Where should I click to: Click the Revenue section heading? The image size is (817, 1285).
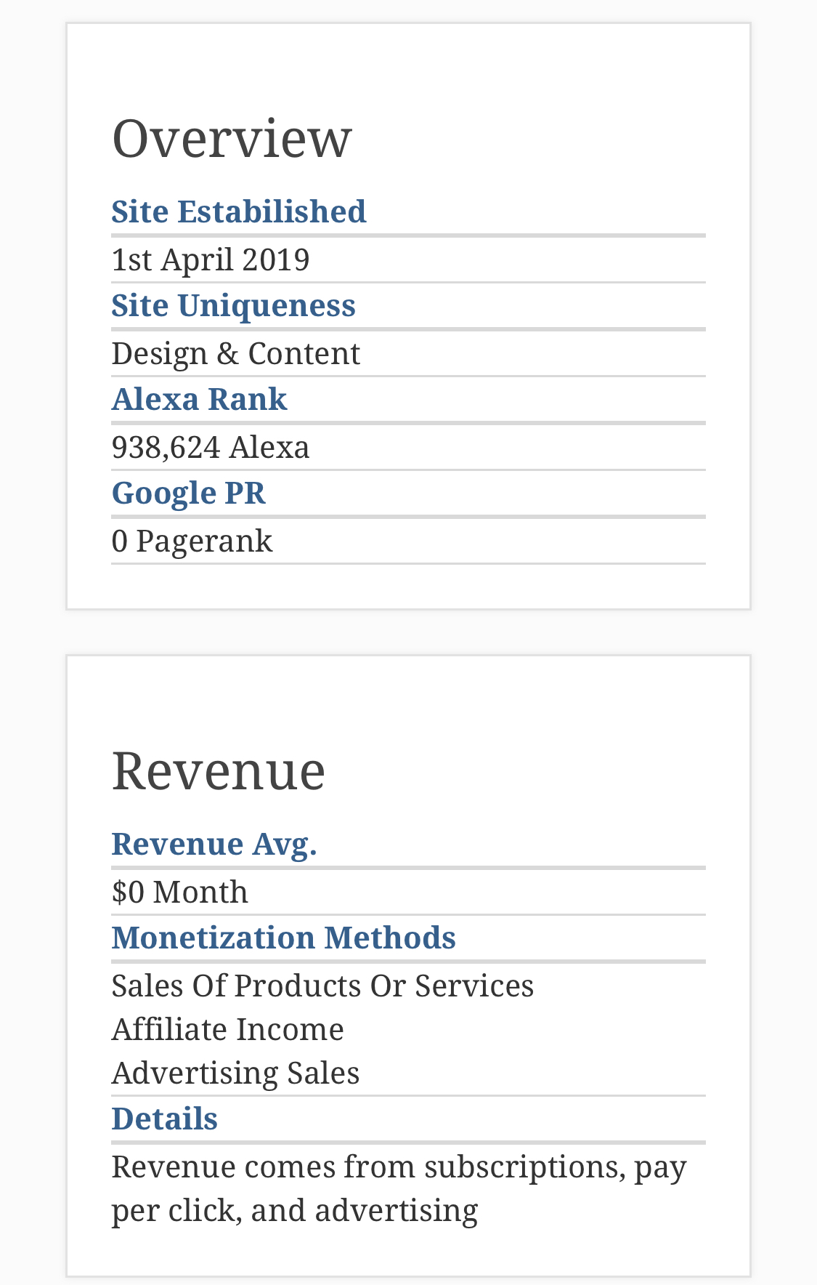[219, 770]
